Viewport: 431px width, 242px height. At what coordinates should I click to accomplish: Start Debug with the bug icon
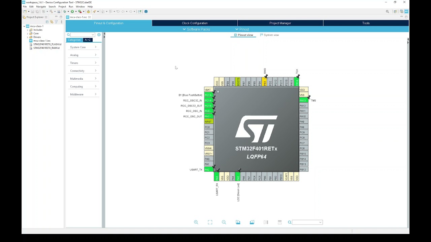pos(65,11)
